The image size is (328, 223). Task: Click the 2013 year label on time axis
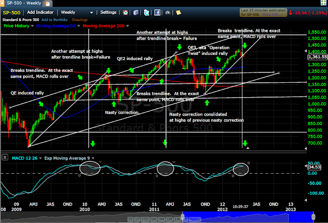(x=291, y=209)
